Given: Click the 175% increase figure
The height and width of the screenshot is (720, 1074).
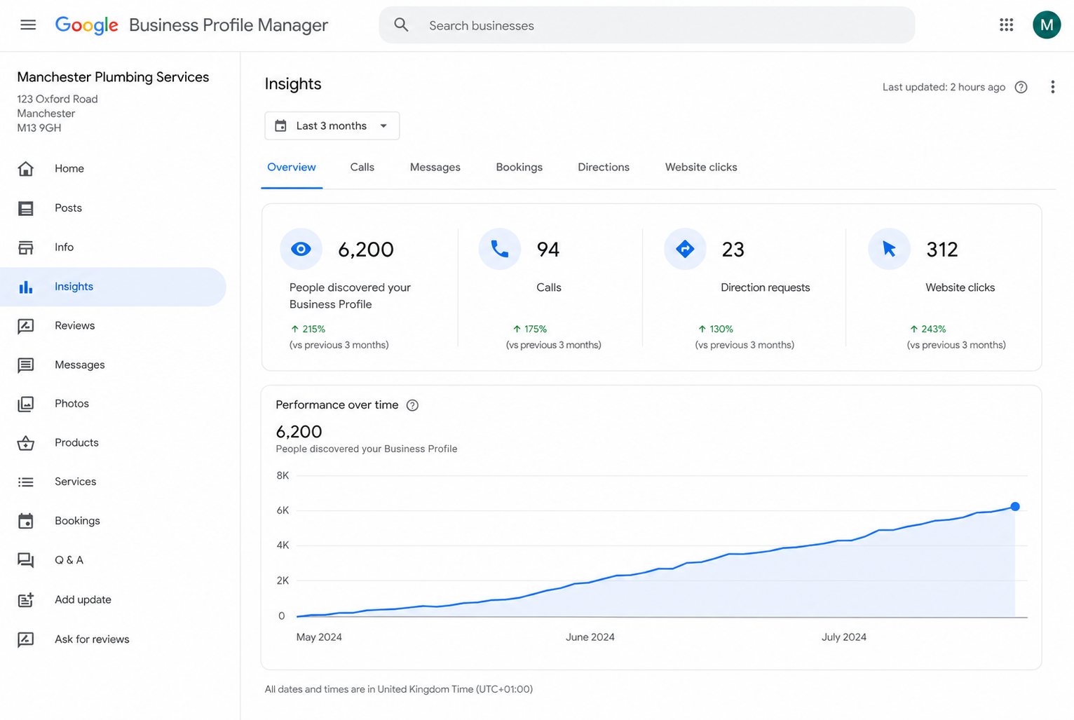Looking at the screenshot, I should point(530,329).
